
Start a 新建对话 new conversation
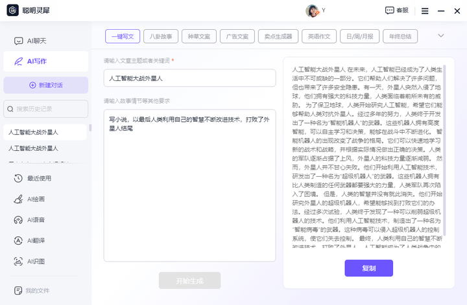click(x=45, y=85)
